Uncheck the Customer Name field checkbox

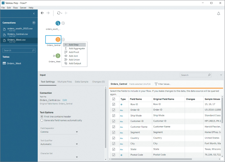114,127
